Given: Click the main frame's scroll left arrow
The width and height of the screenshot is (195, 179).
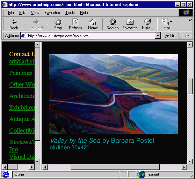Looking at the screenshot, I should pos(45,167).
